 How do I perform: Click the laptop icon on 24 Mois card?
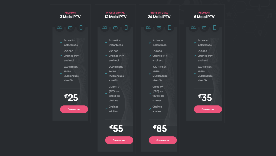click(x=148, y=27)
